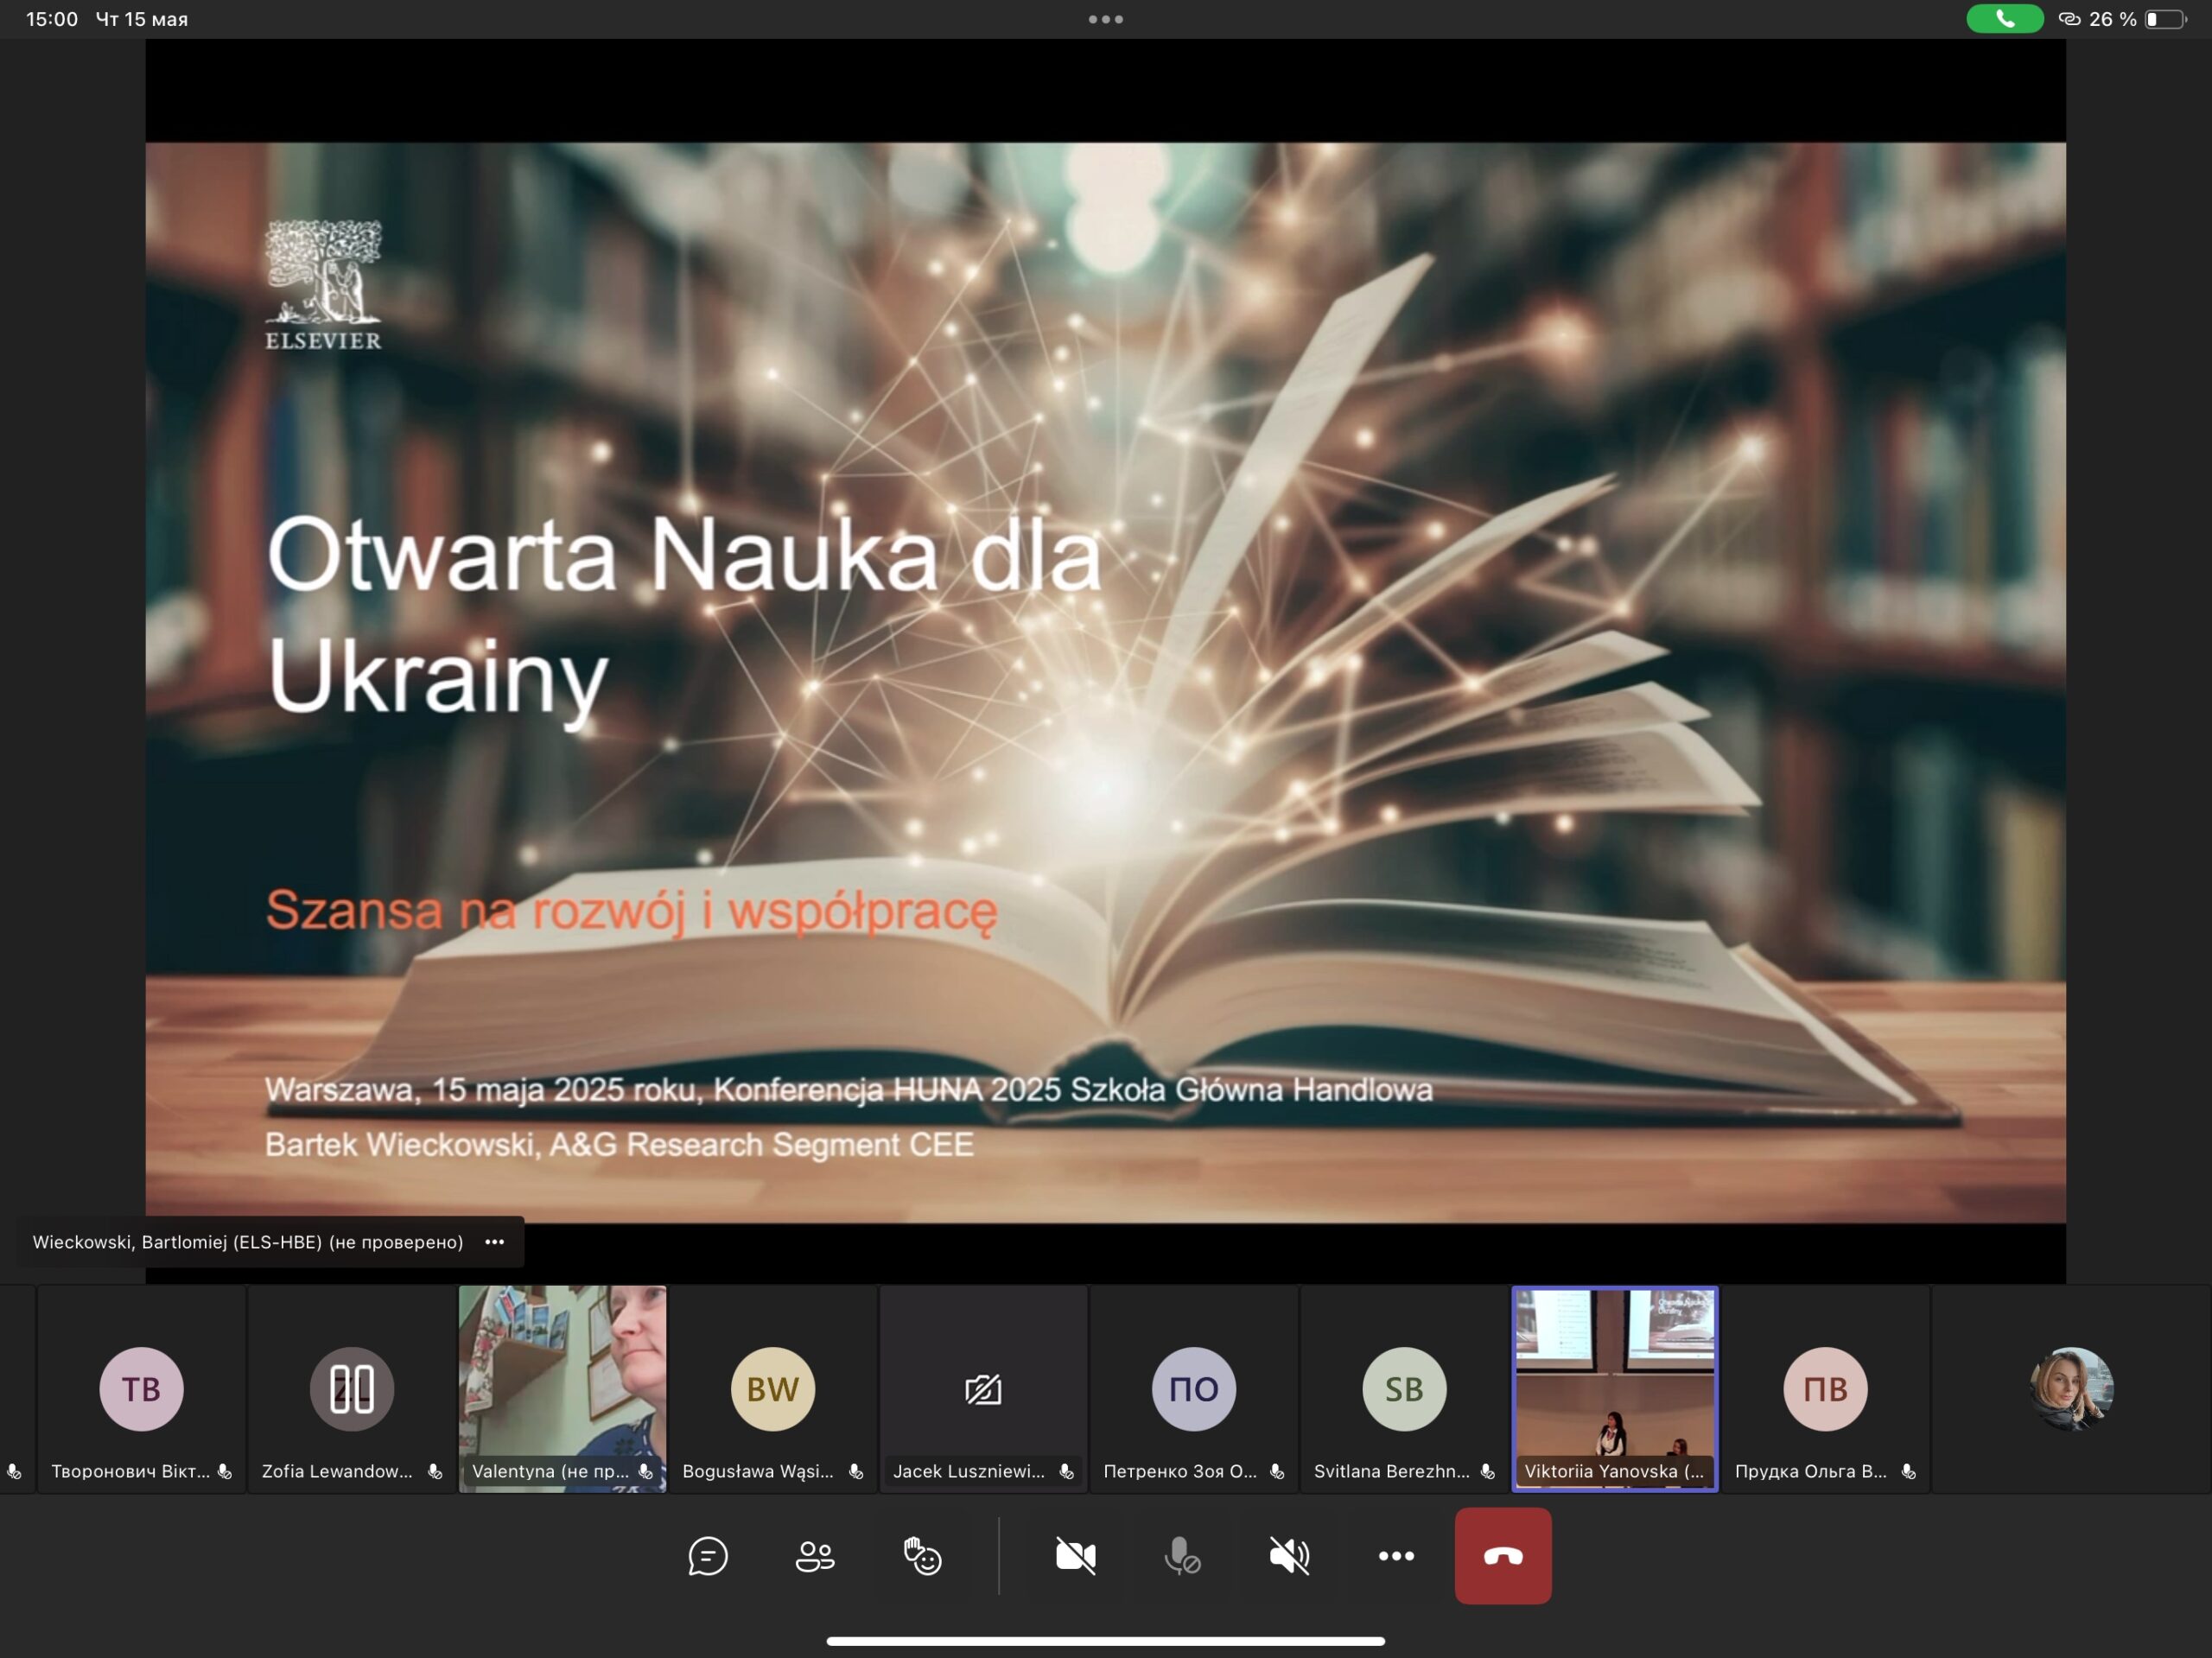Tap the microphone icon beside Zofia Lewandow...
2212x1658 pixels.
point(434,1471)
